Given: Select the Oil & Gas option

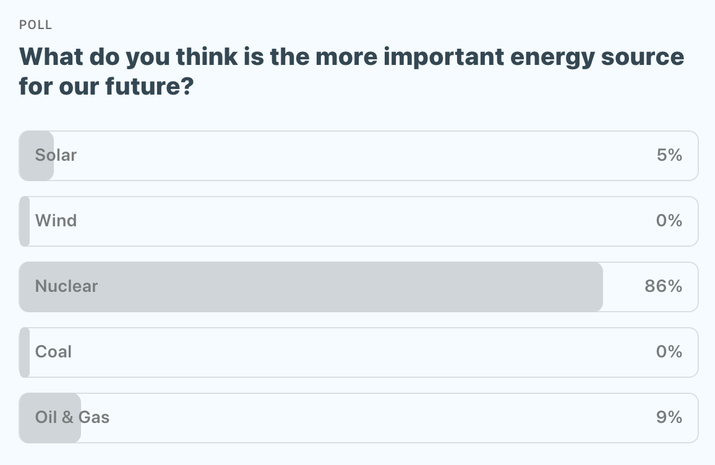Looking at the screenshot, I should pos(72,417).
